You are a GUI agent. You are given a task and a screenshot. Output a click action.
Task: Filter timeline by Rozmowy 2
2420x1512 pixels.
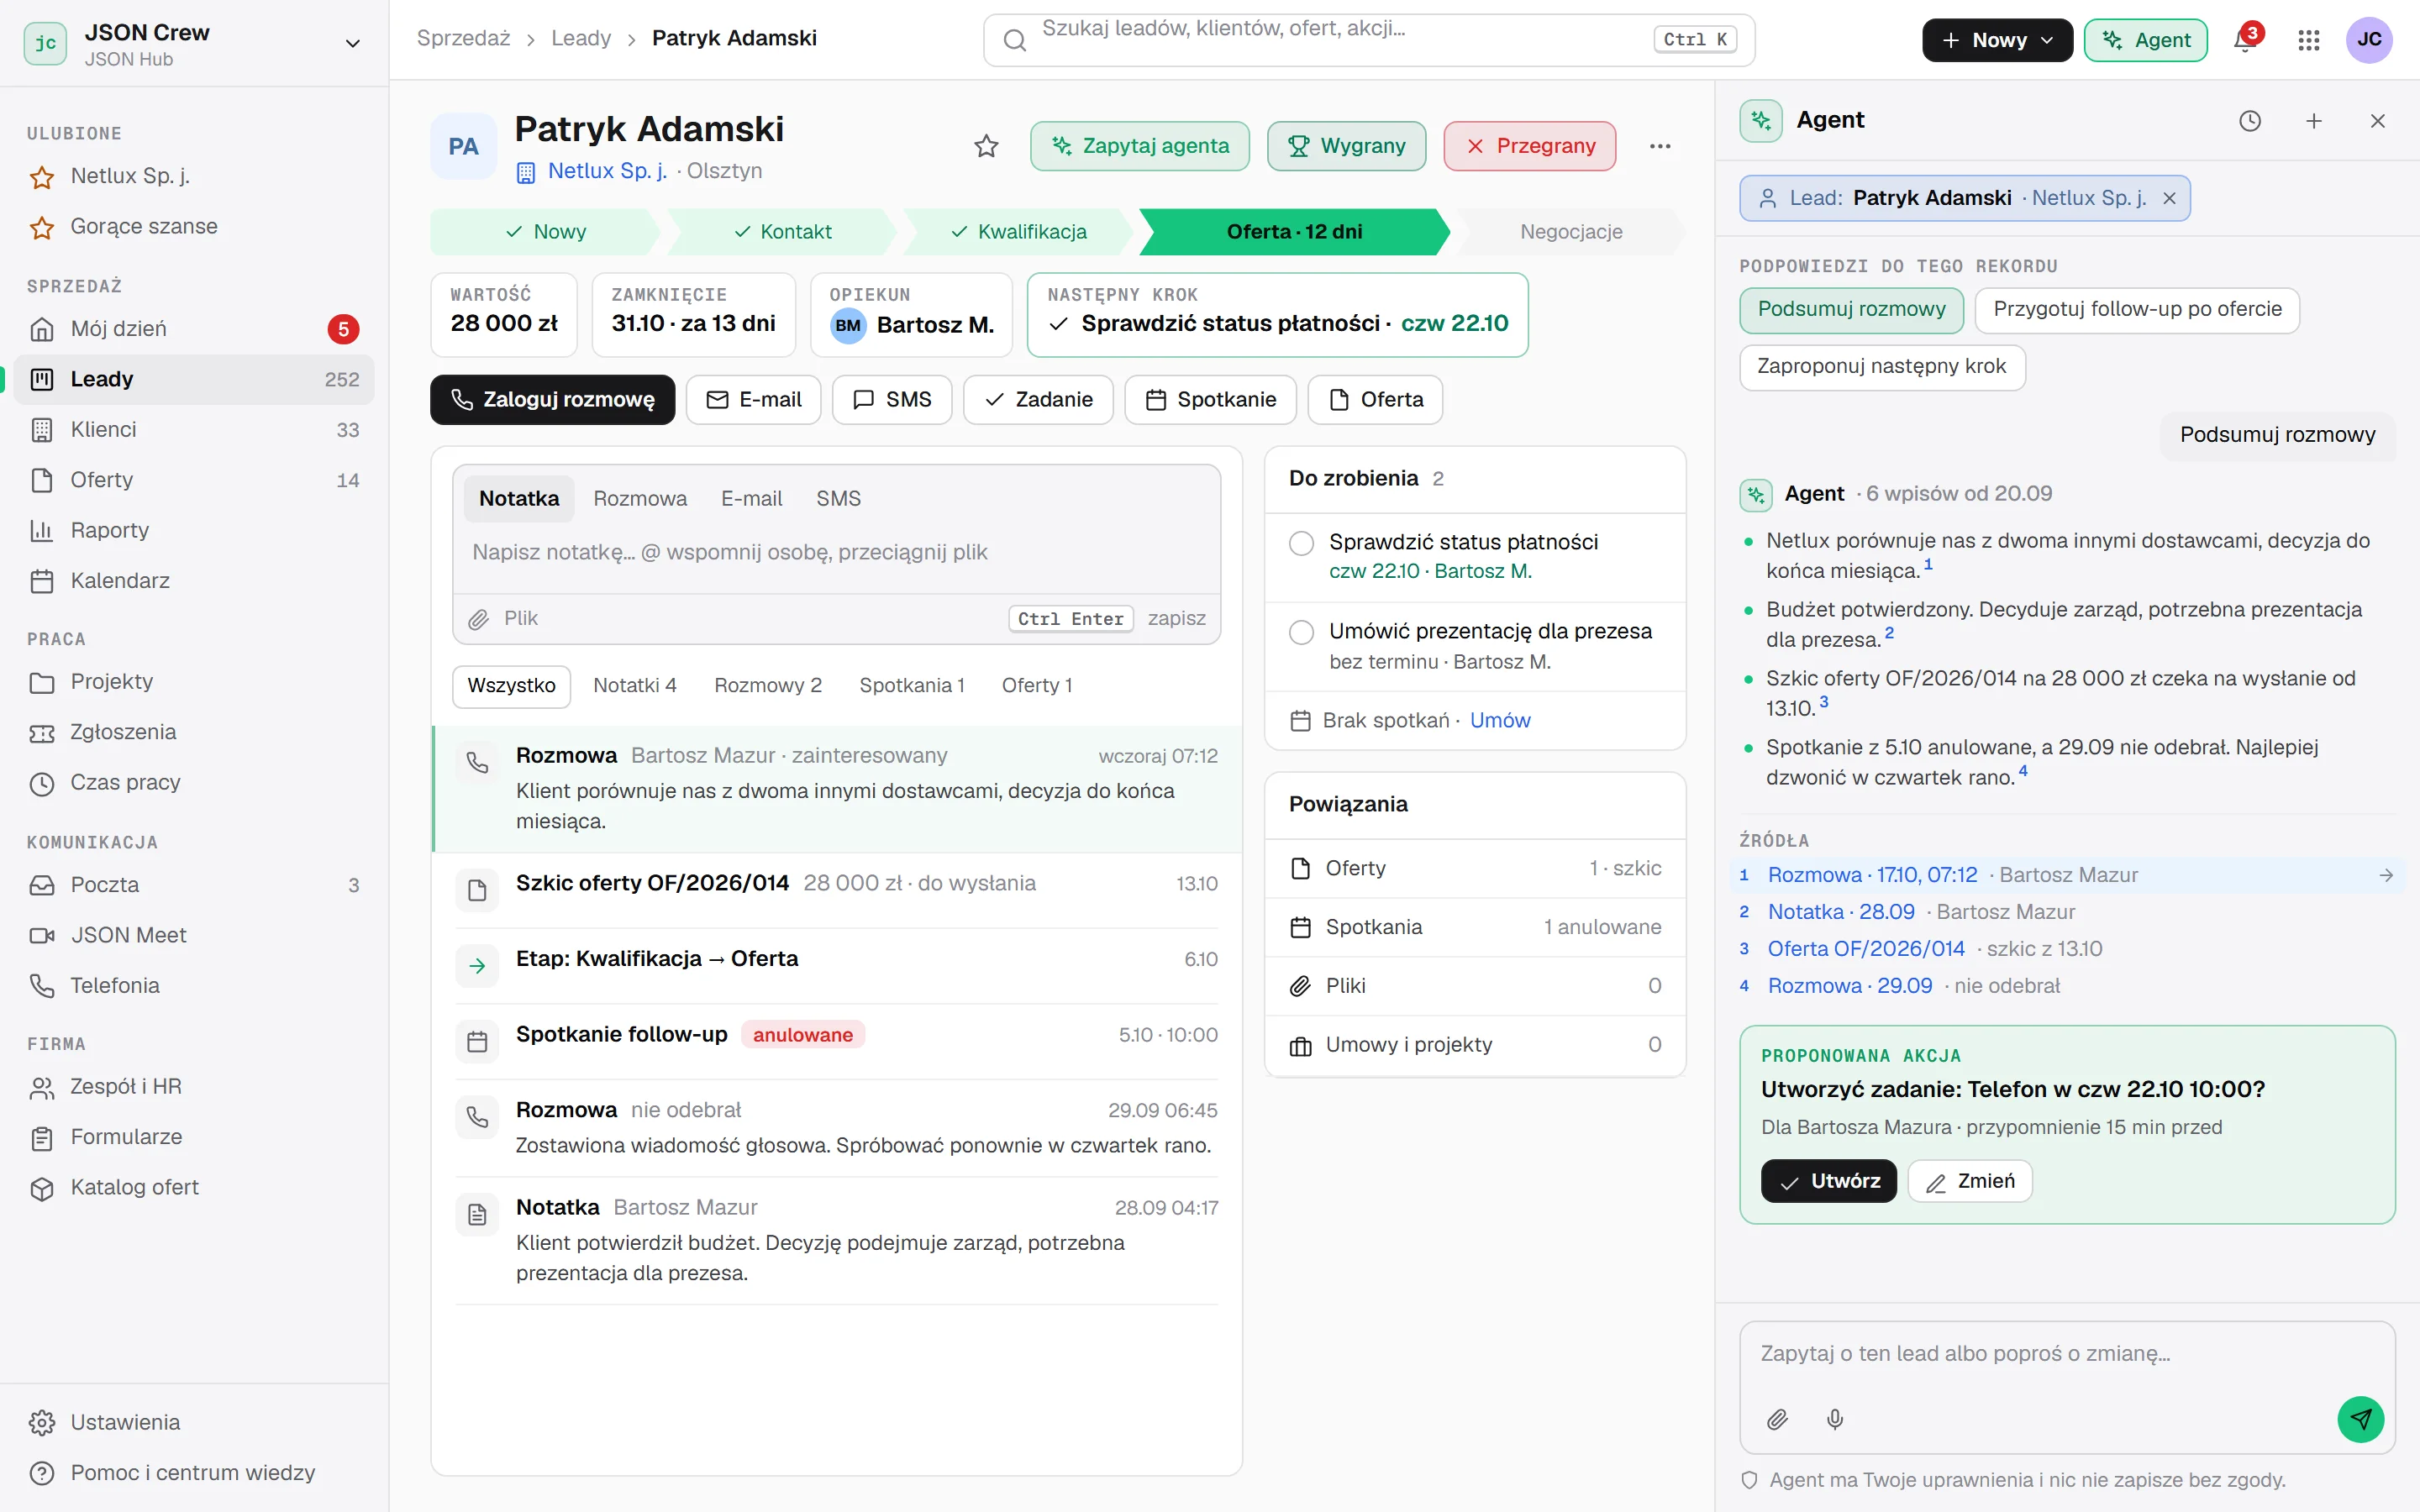[x=768, y=686]
